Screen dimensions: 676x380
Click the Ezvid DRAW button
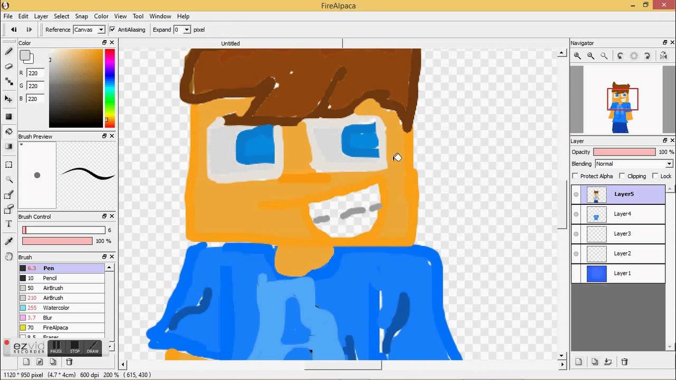click(x=92, y=347)
